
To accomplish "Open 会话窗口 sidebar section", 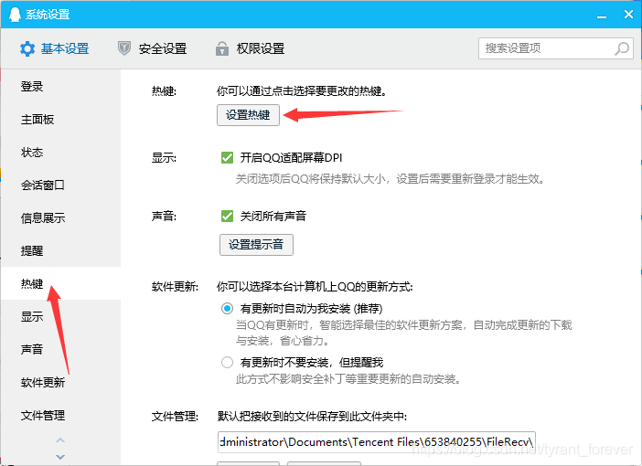I will [60, 185].
